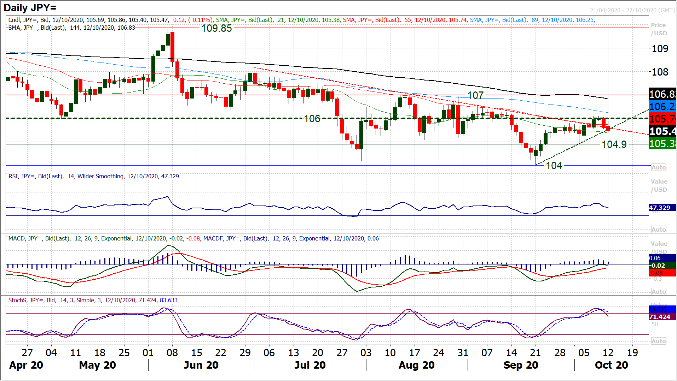Click the RSI indicator legend text
Screen dimensions: 677x381
click(x=93, y=176)
